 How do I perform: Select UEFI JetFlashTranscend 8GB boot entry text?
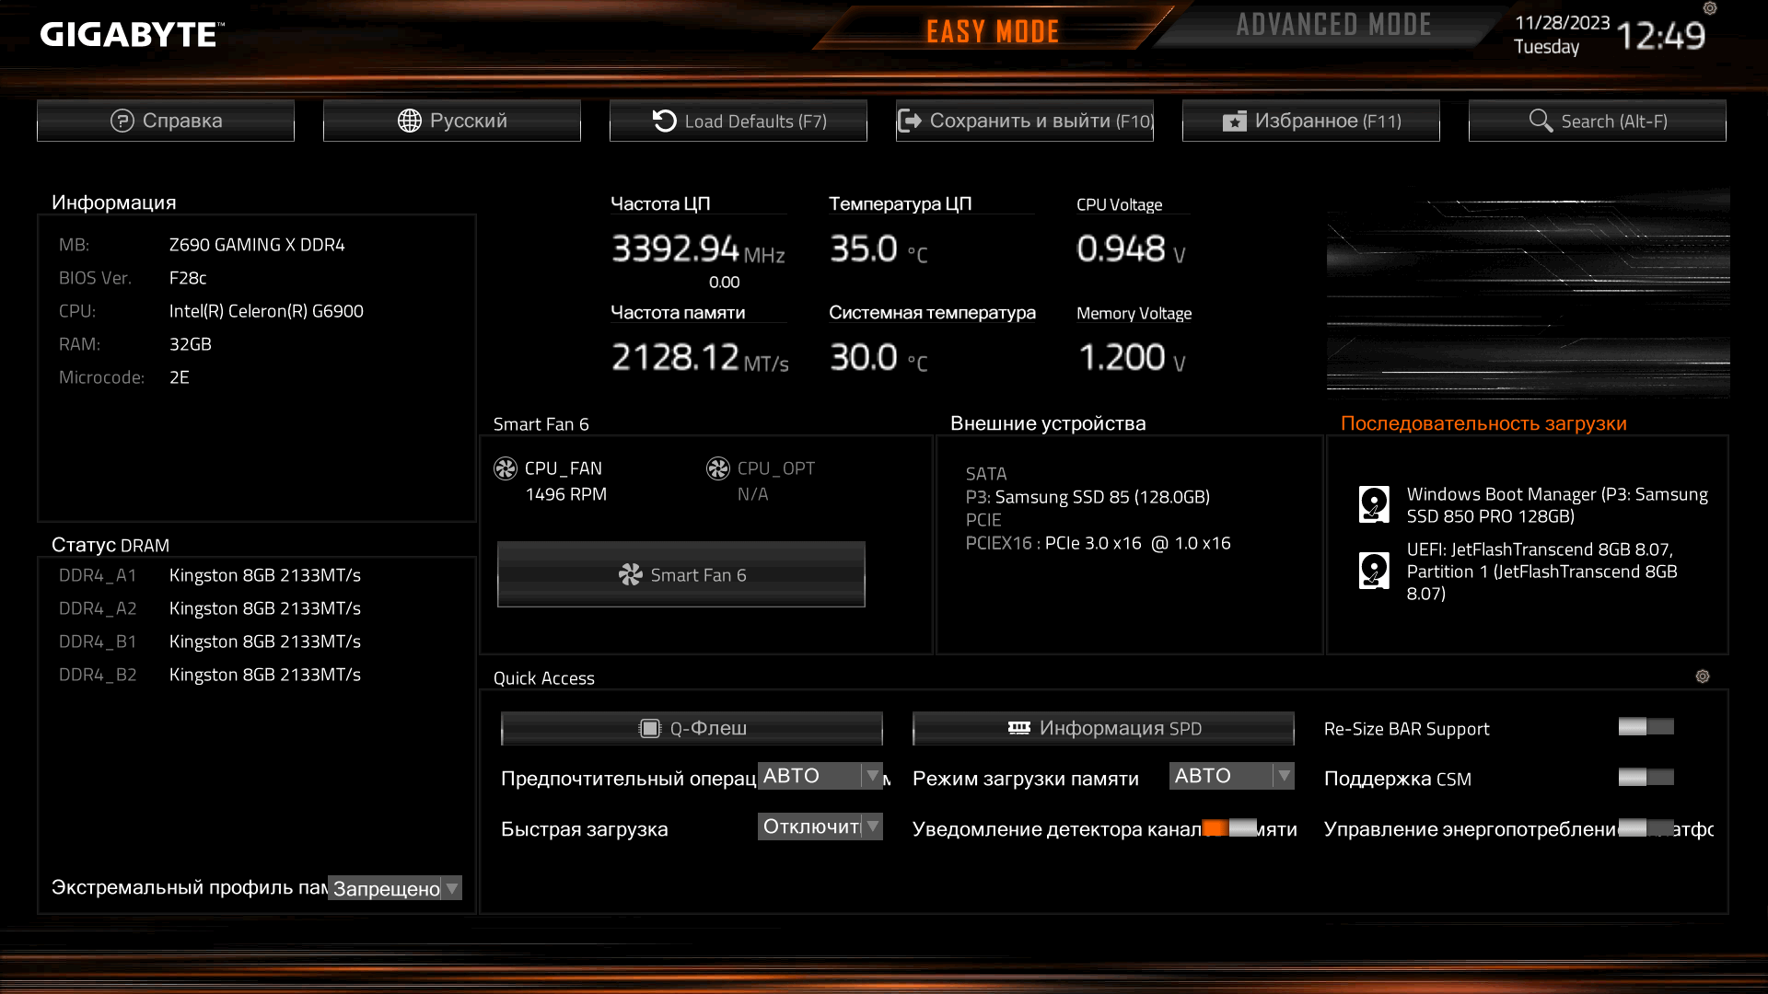pos(1542,572)
